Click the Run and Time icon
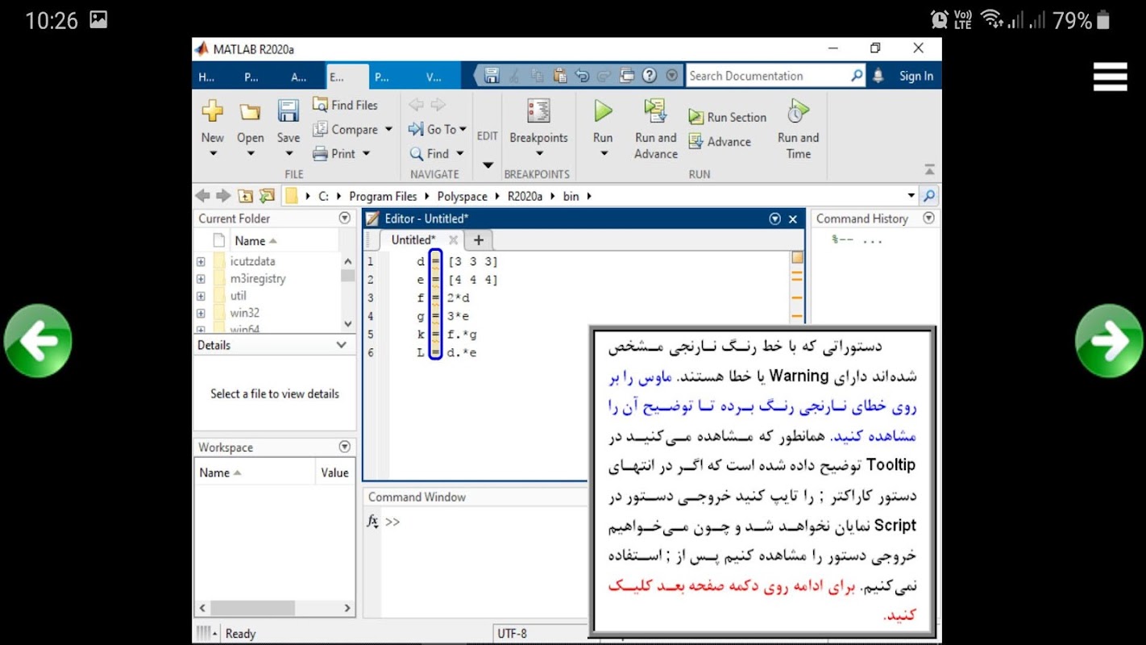The image size is (1146, 645). click(x=798, y=111)
